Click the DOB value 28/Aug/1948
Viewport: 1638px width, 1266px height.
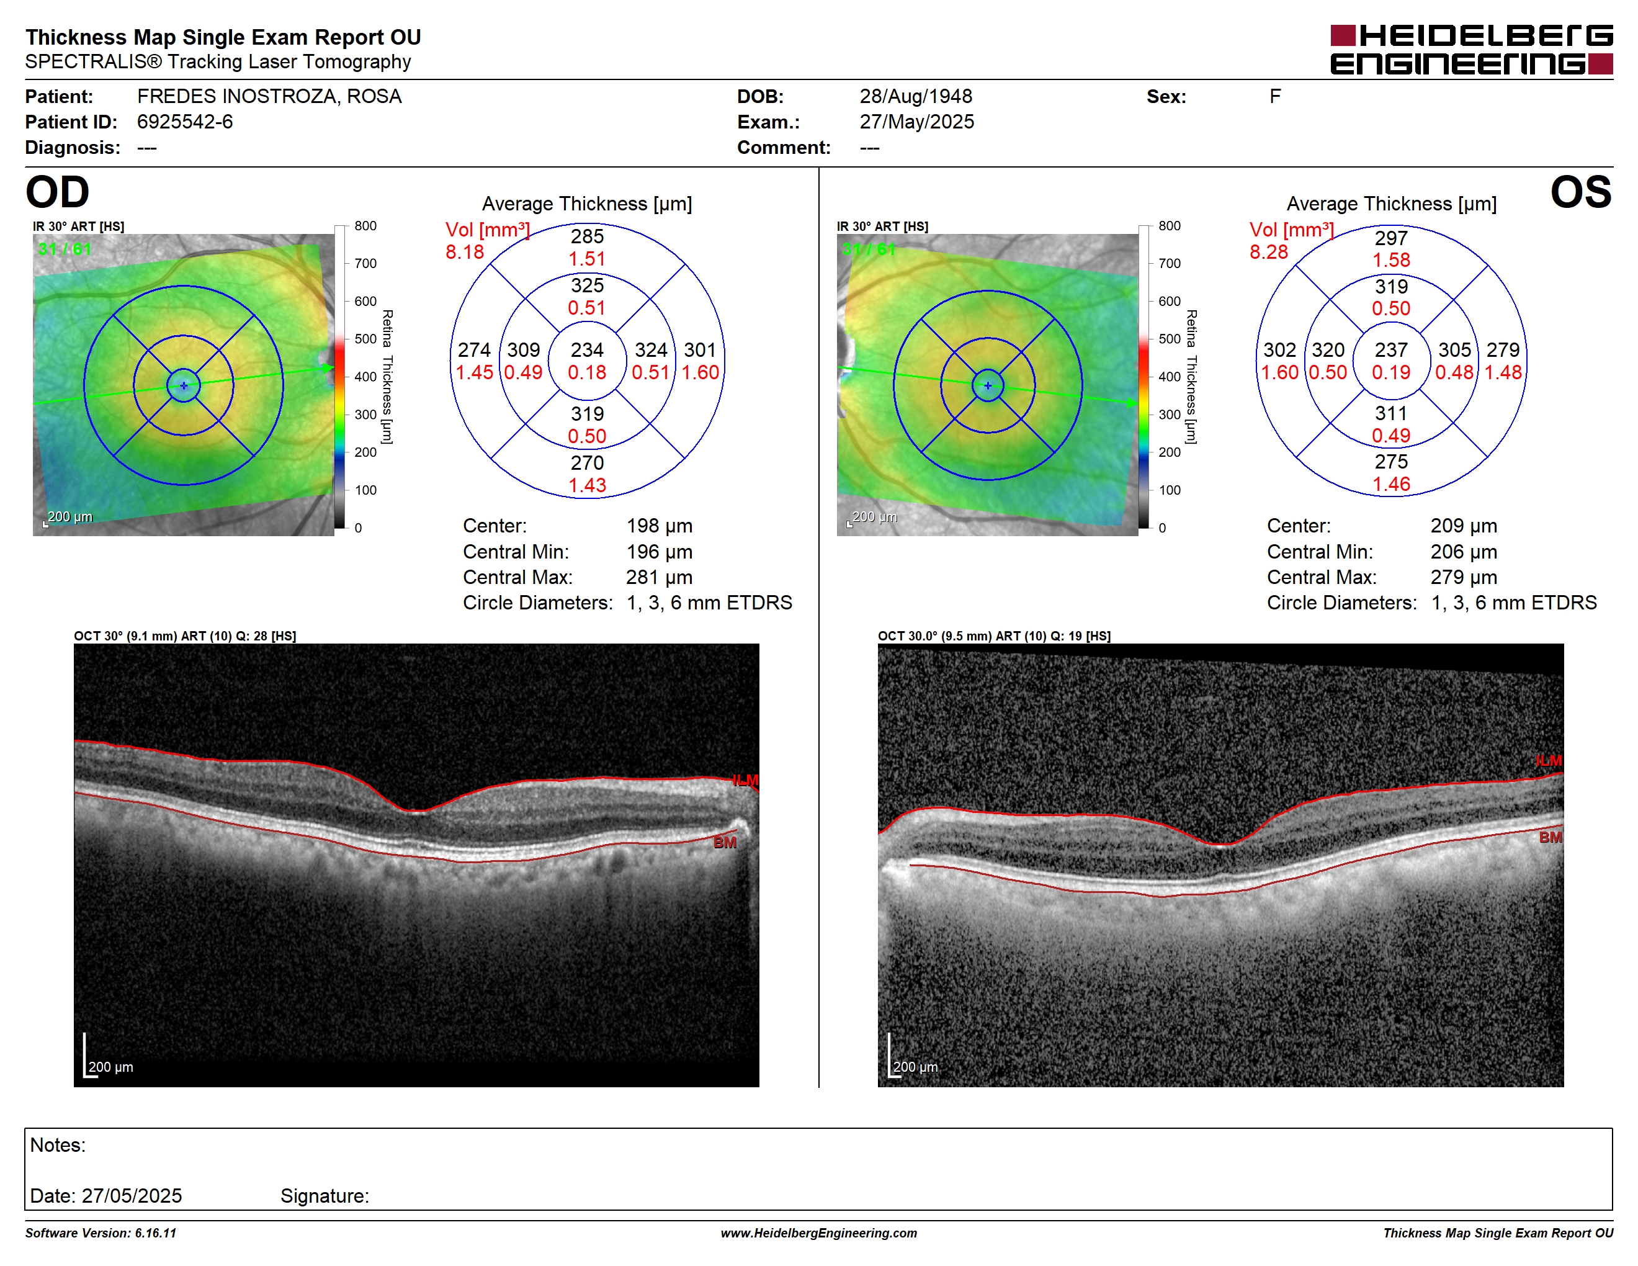tap(916, 96)
